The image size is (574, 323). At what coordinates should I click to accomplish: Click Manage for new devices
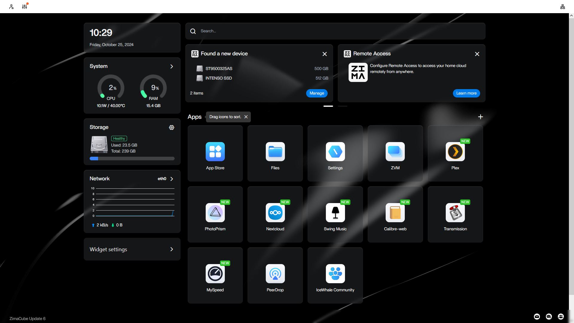(x=317, y=93)
